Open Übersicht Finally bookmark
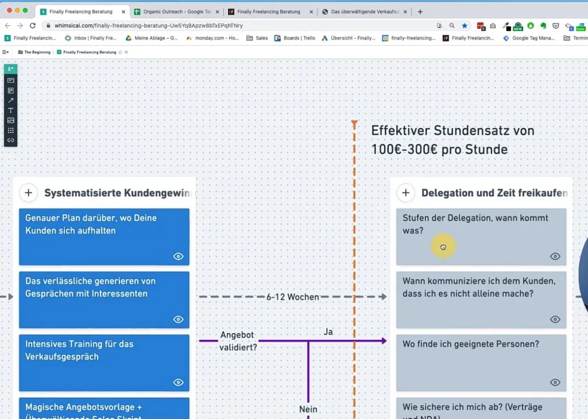 (349, 38)
